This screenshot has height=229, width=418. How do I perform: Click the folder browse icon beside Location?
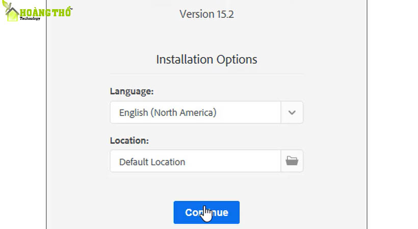point(292,161)
